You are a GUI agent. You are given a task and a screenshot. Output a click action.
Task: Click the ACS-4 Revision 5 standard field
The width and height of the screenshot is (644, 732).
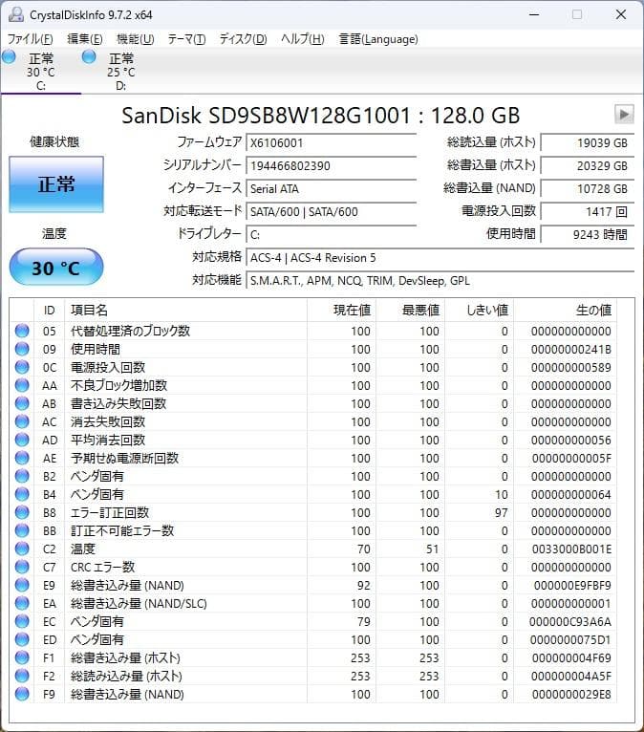tap(440, 257)
